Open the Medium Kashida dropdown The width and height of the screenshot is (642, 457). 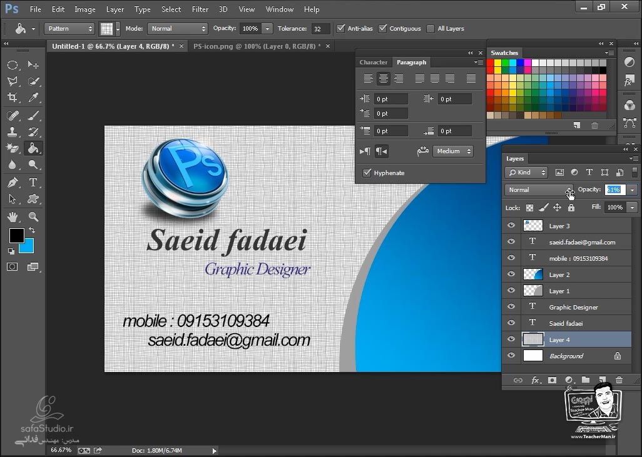tap(452, 151)
